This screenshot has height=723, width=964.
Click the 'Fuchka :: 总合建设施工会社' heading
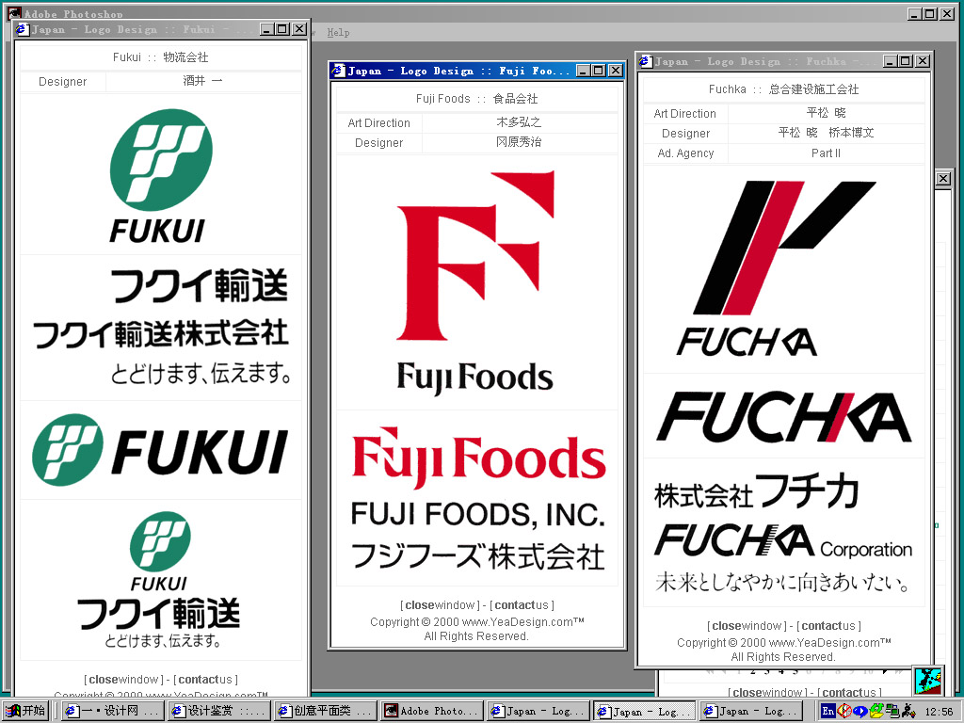783,89
